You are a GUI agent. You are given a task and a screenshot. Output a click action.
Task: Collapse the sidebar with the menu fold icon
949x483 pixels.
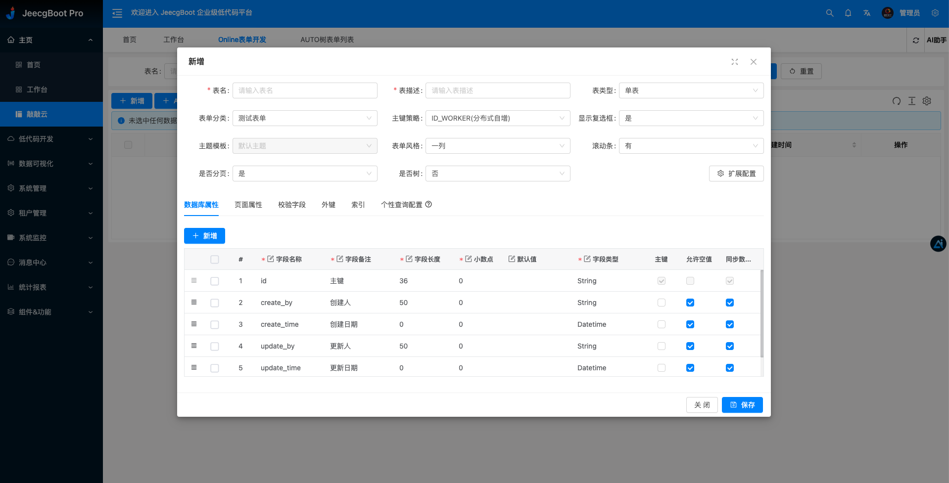117,13
